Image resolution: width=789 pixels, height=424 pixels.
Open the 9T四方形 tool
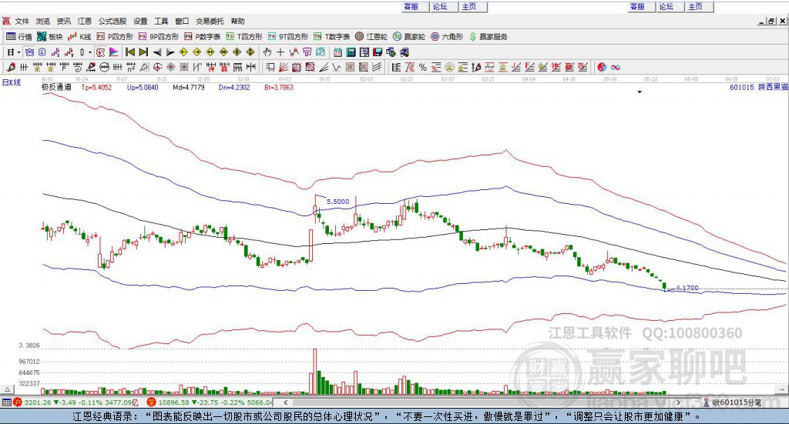288,37
